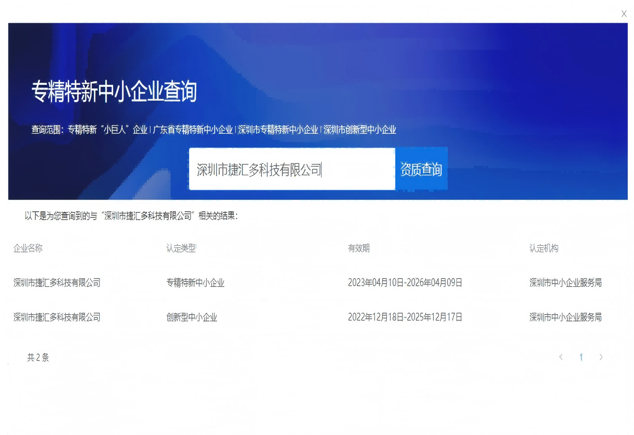Select page number 1 in pagination
Viewport: 634px width, 435px height.
[x=581, y=357]
